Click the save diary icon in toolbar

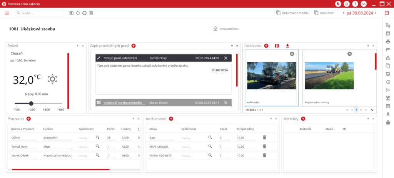pos(71,13)
